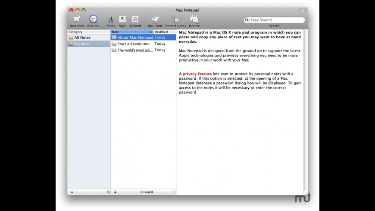The image size is (375, 211).
Task: Click the toolbar toggle pill button
Action: (303, 10)
